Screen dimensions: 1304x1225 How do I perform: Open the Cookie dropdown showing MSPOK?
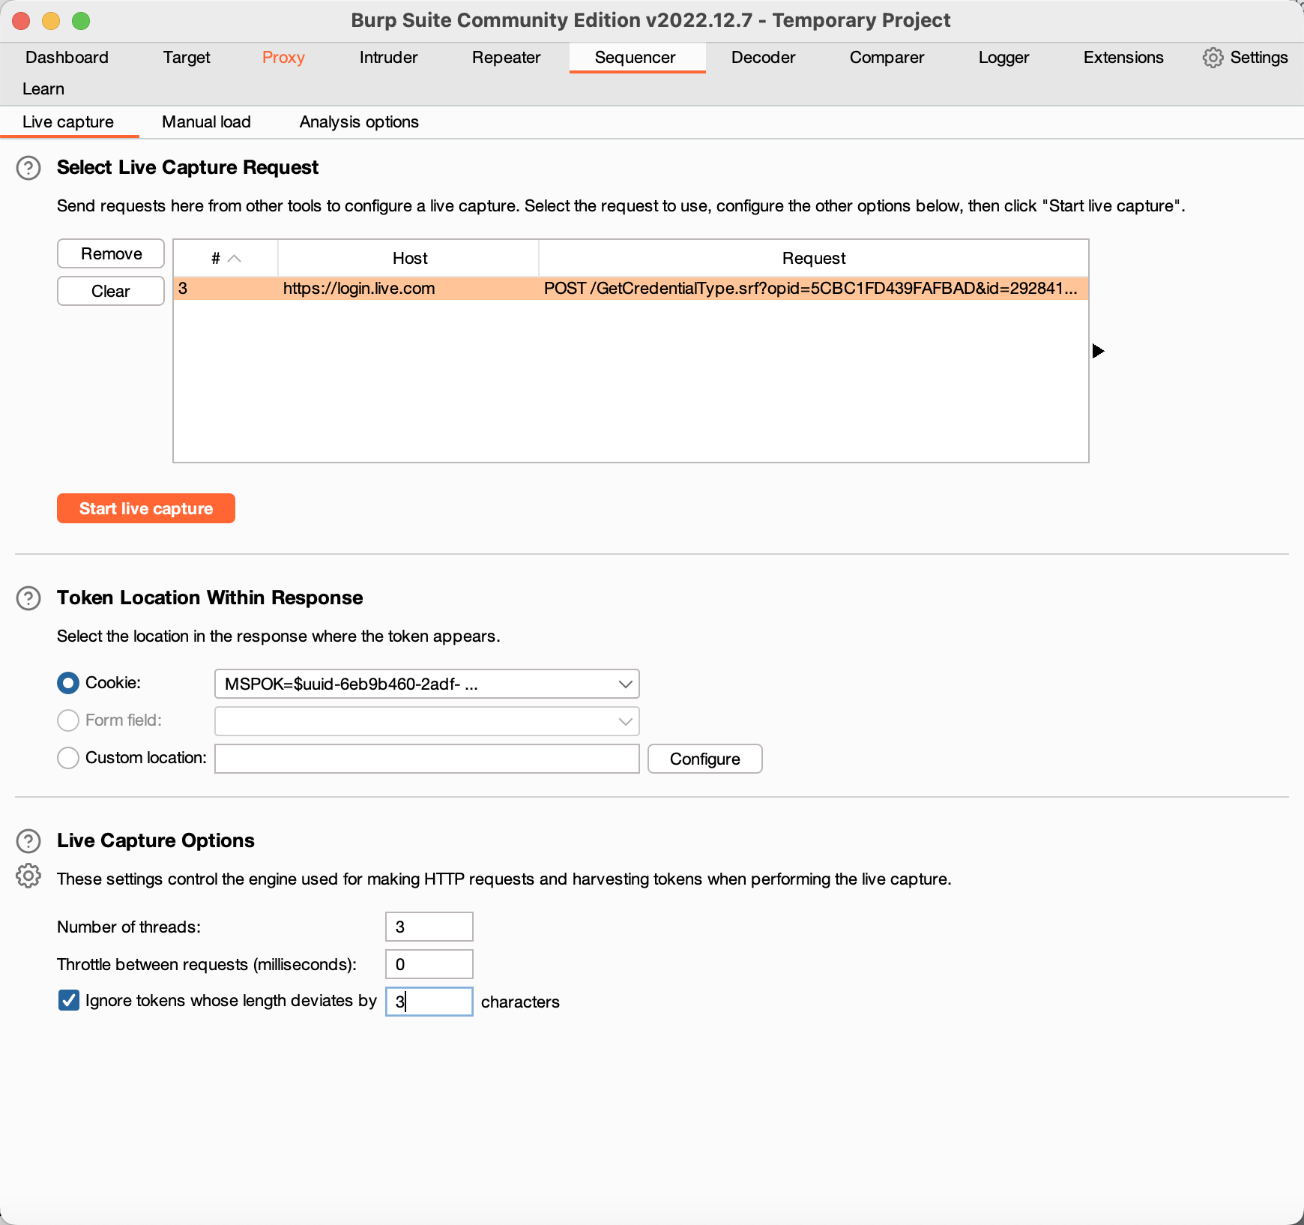[426, 684]
